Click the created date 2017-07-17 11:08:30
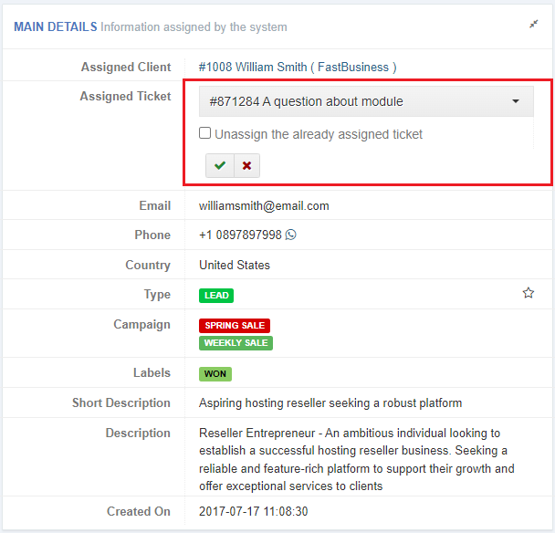This screenshot has height=533, width=555. [254, 511]
